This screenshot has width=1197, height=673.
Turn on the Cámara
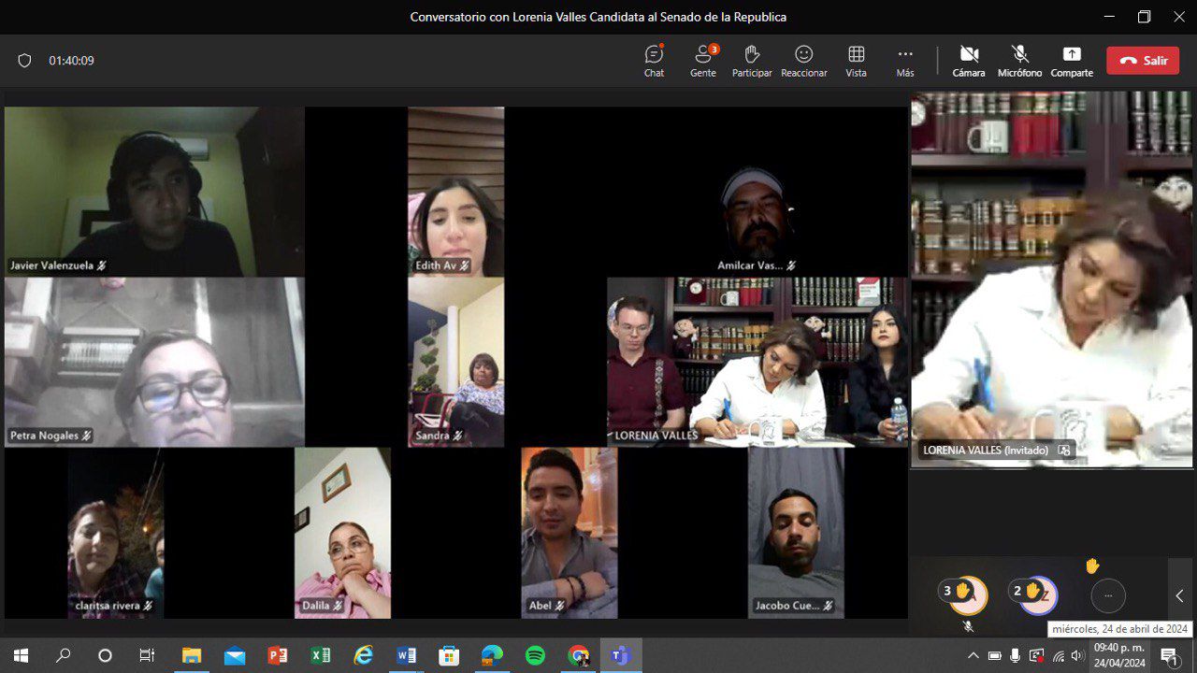tap(969, 61)
